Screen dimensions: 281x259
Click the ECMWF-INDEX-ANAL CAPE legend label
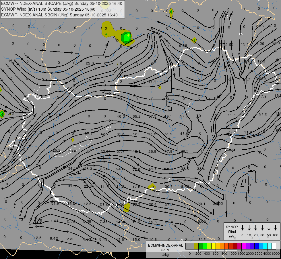(x=165, y=250)
